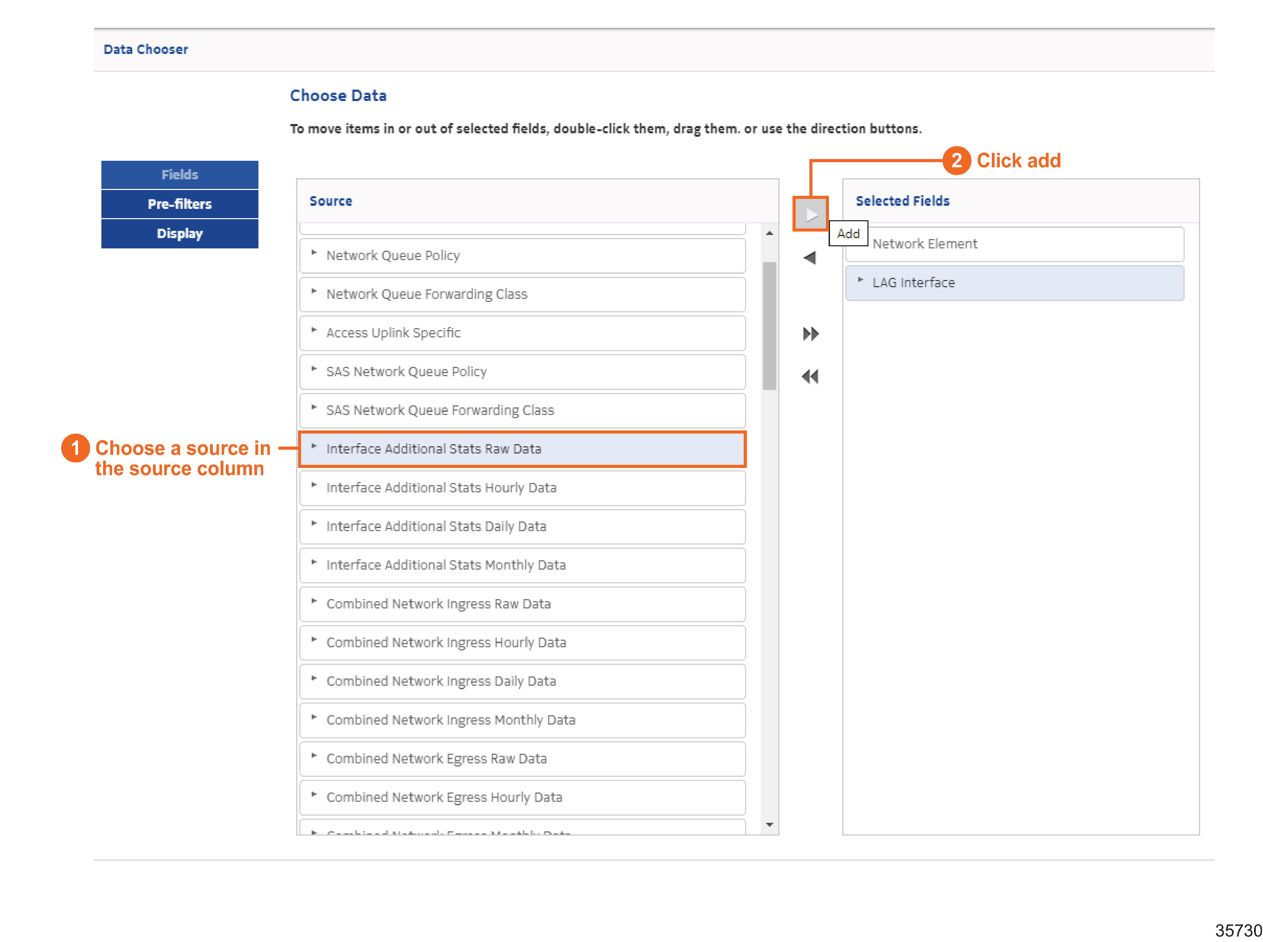Click the Remove All double-left-arrow button

coord(809,376)
